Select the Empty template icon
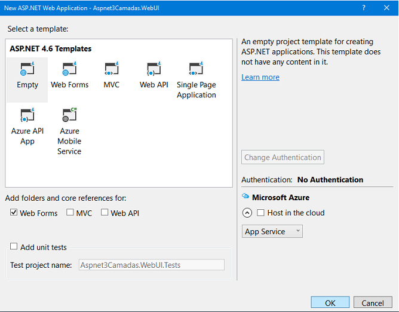Image resolution: width=399 pixels, height=312 pixels. (x=27, y=69)
